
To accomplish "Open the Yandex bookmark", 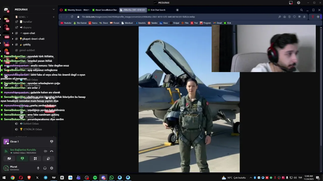I will click(153, 23).
